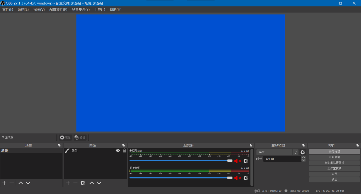Add a new scene with the plus icon

point(4,183)
